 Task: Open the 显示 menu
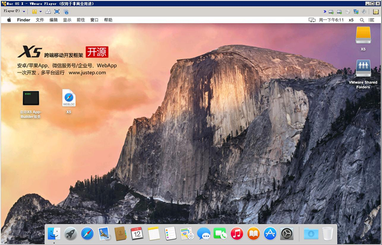tap(67, 20)
